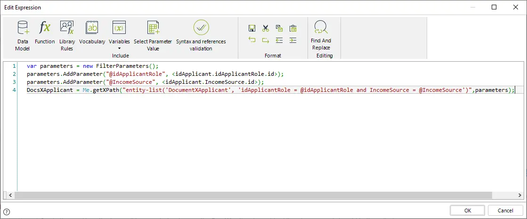Click line number 4 in gutter
527x219 pixels.
[14, 90]
